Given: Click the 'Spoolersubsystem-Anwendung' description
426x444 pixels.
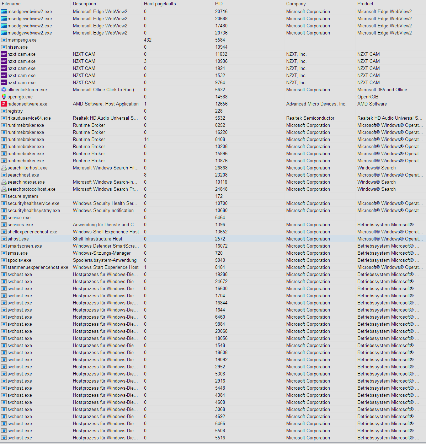Looking at the screenshot, I should (x=105, y=260).
